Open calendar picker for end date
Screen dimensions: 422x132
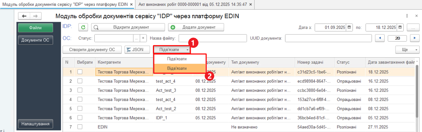pyautogui.click(x=400, y=27)
